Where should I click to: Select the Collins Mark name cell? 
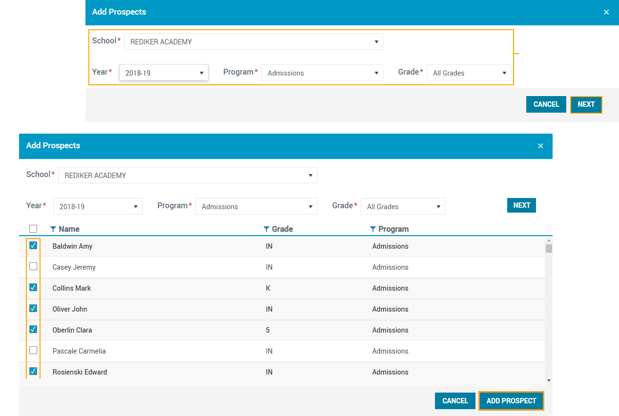[x=72, y=288]
